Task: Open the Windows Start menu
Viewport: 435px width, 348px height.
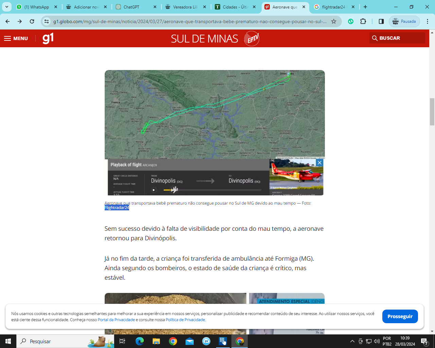Action: coord(8,341)
